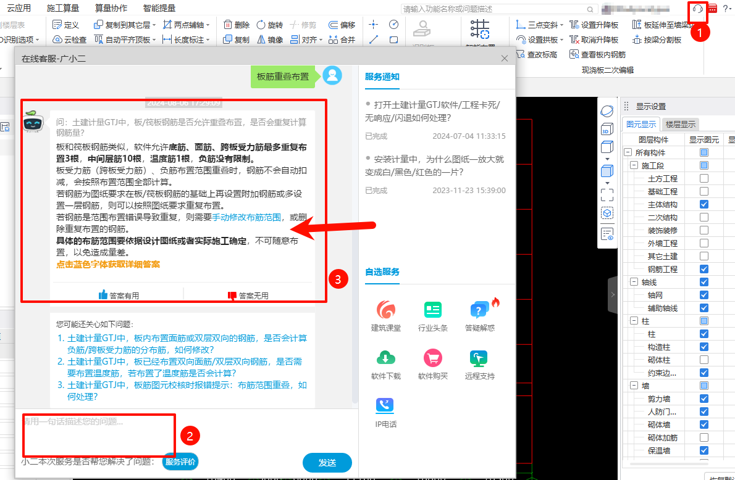Open 复制到其它层 dropdown arrow
This screenshot has width=735, height=480.
[x=154, y=25]
